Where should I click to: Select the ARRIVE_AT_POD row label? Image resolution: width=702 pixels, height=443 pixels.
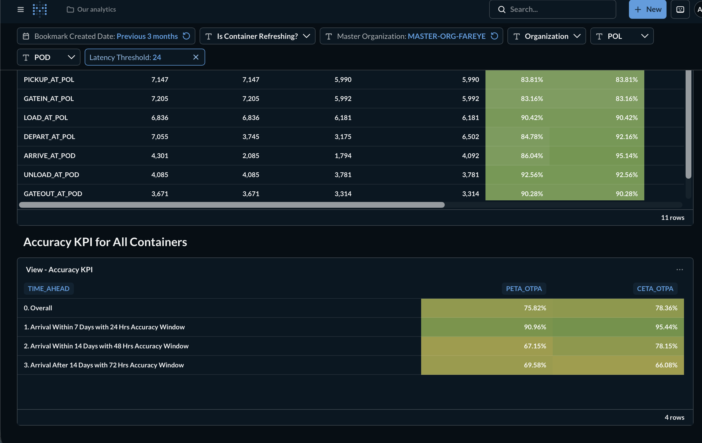(49, 156)
